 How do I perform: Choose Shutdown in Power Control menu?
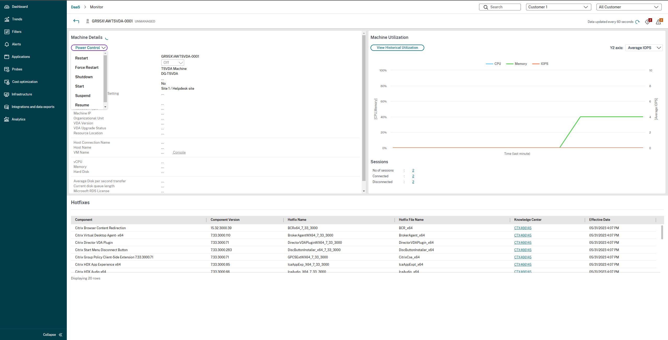[84, 77]
